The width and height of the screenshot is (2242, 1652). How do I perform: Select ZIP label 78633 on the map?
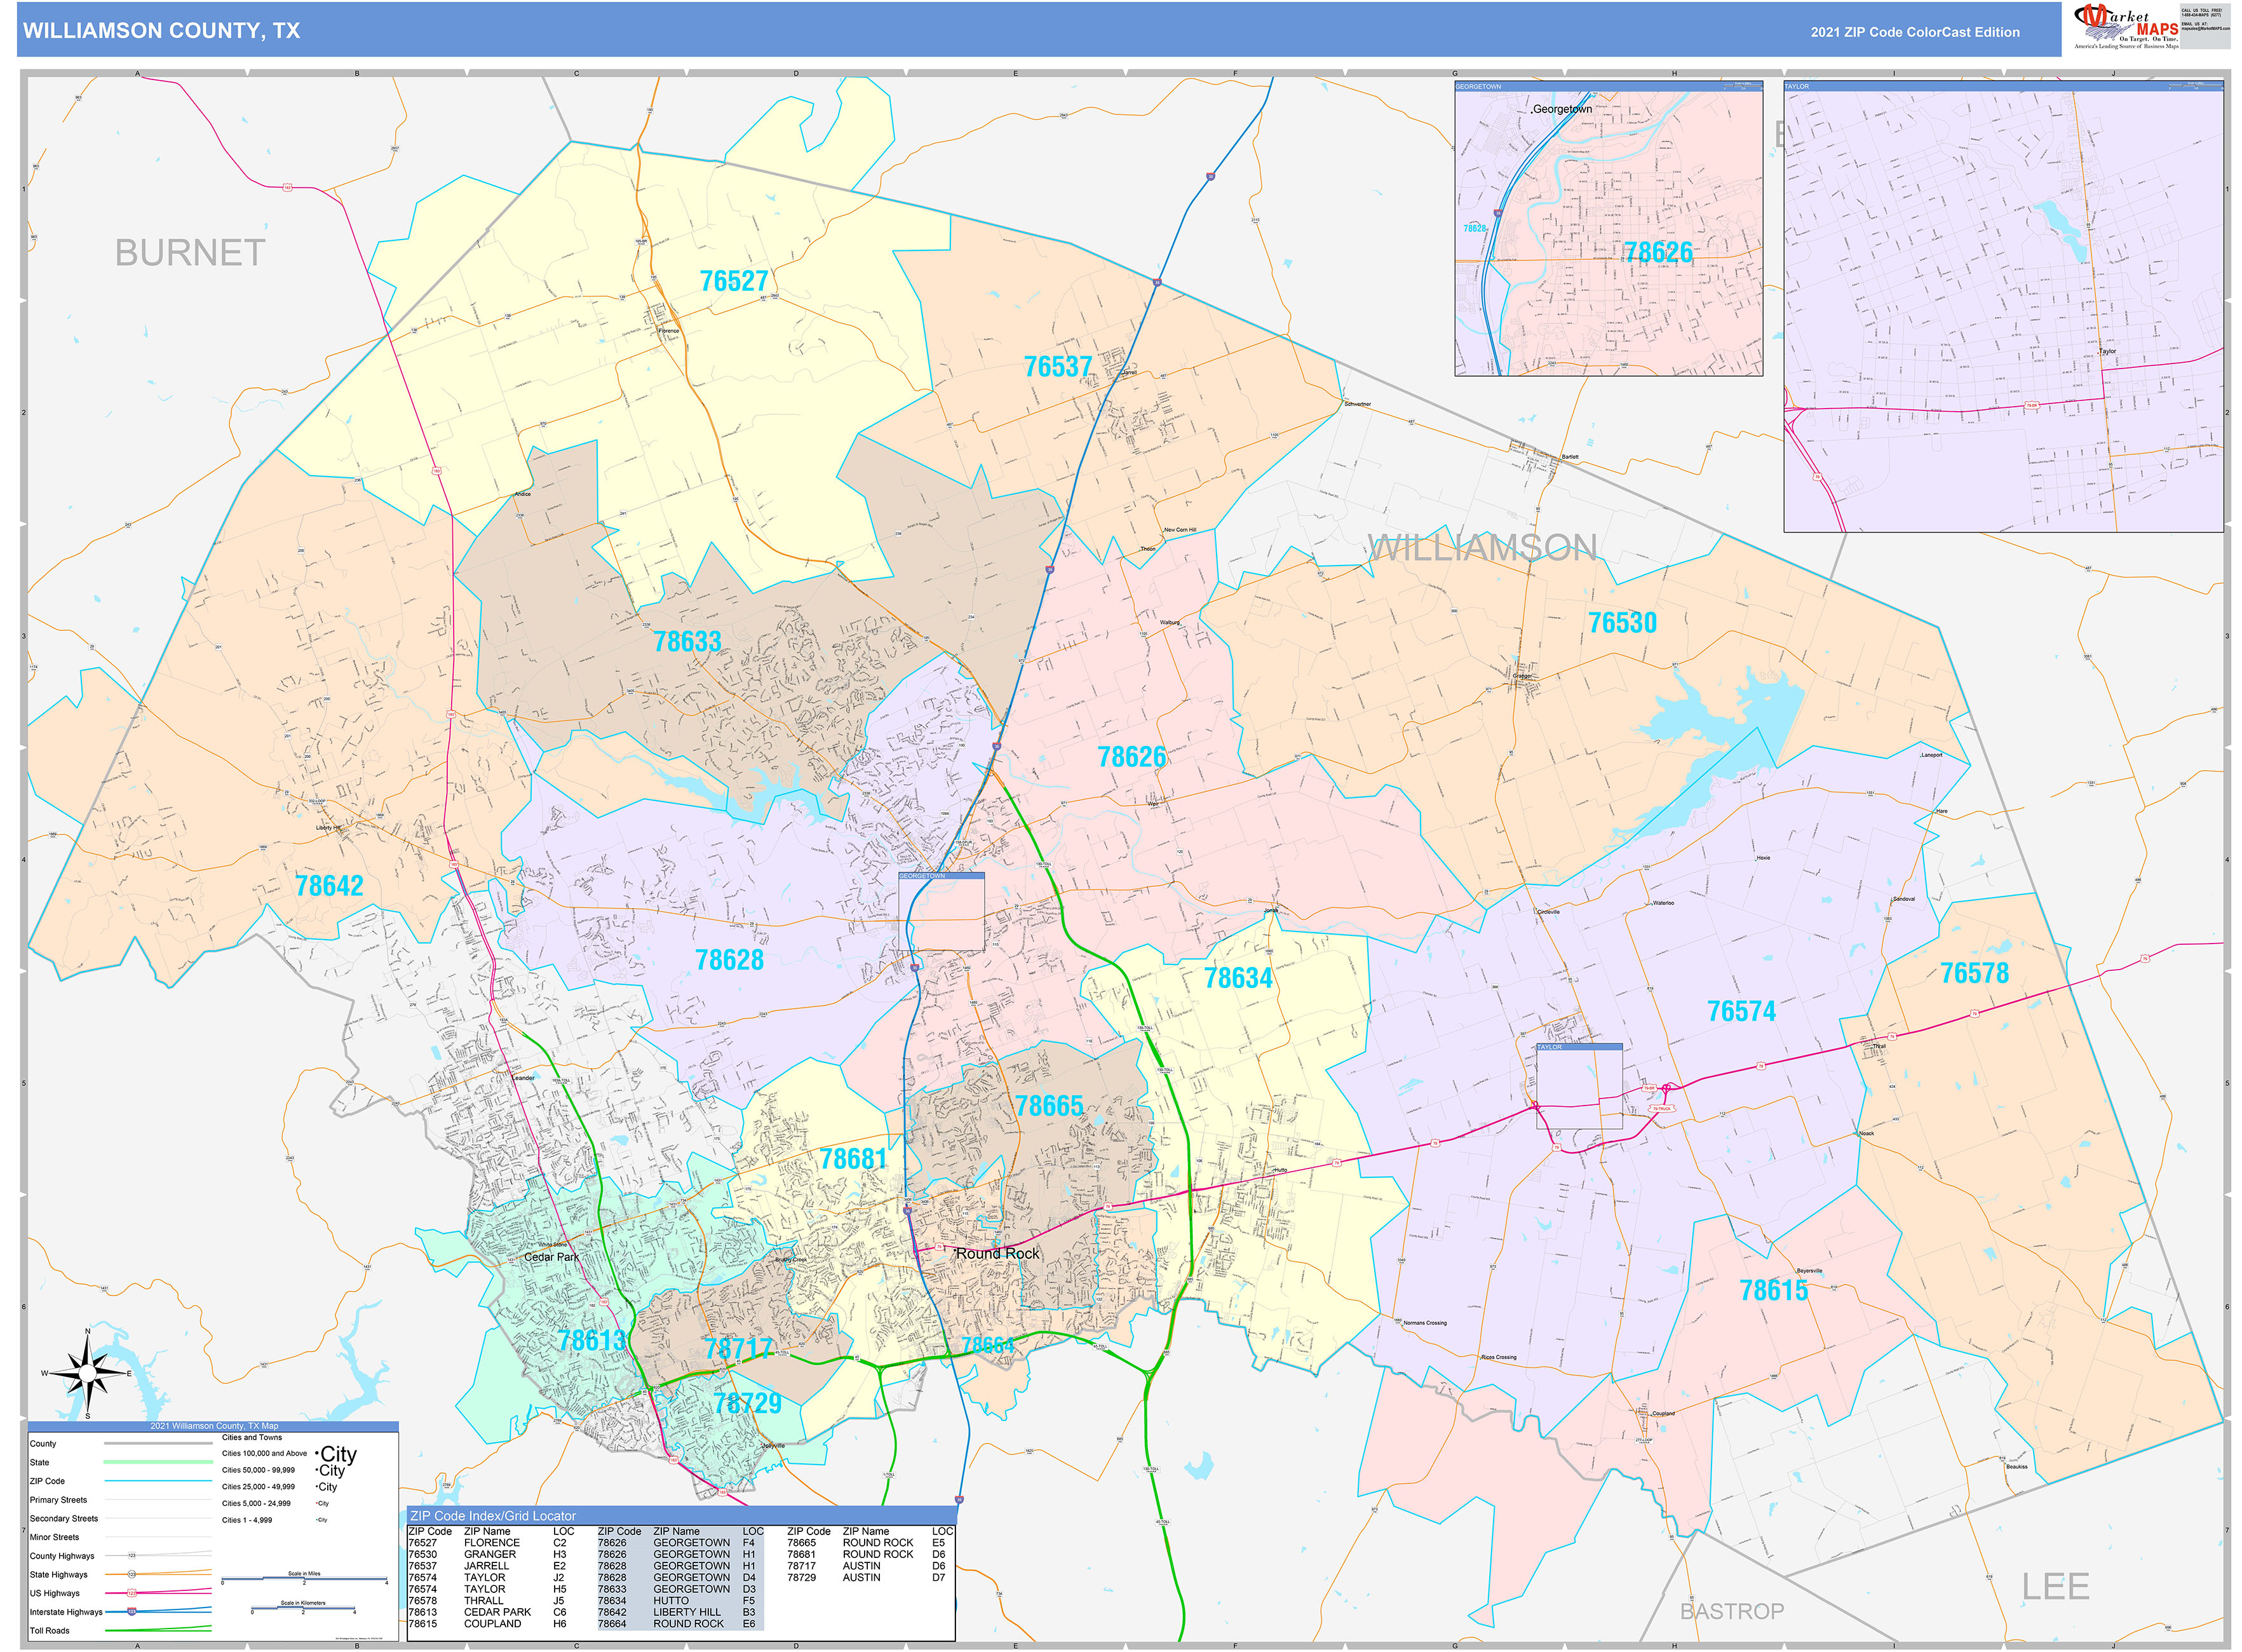687,641
